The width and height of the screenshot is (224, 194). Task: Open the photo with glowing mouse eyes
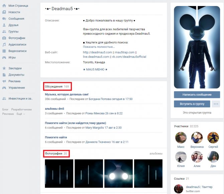point(118,173)
